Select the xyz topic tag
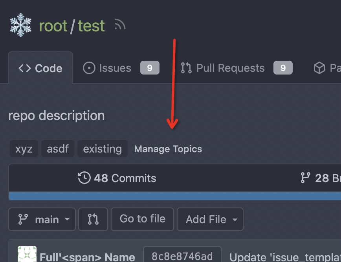Image resolution: width=341 pixels, height=262 pixels. [24, 149]
